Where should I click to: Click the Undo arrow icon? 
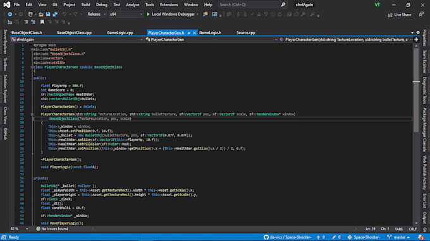(64, 15)
